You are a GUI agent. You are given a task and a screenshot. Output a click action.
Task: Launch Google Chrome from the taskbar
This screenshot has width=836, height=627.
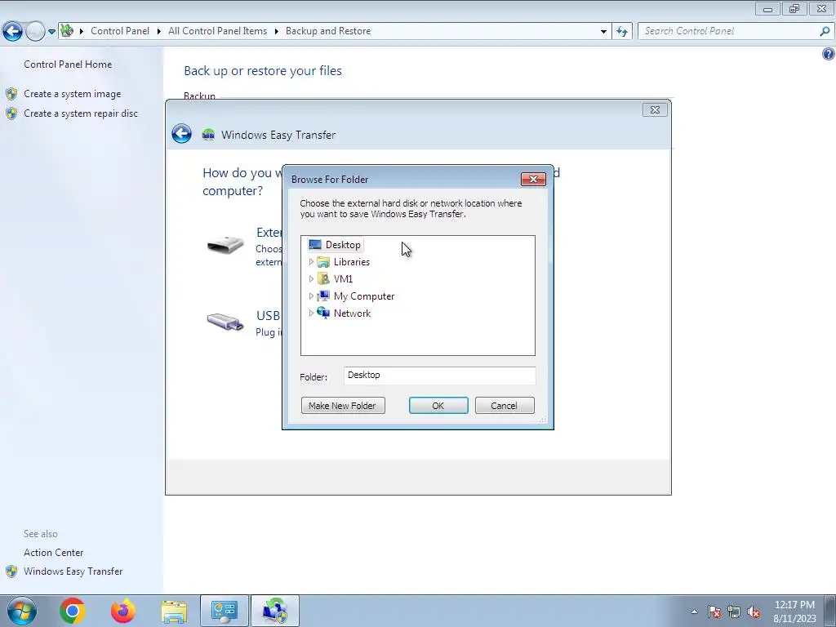[73, 611]
